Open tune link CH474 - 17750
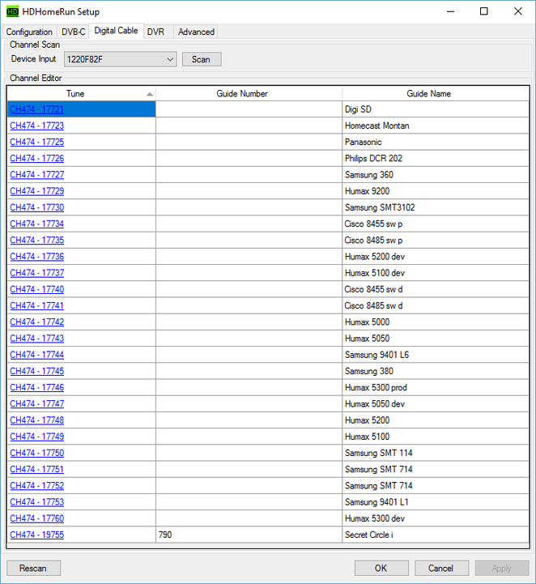 pyautogui.click(x=37, y=453)
